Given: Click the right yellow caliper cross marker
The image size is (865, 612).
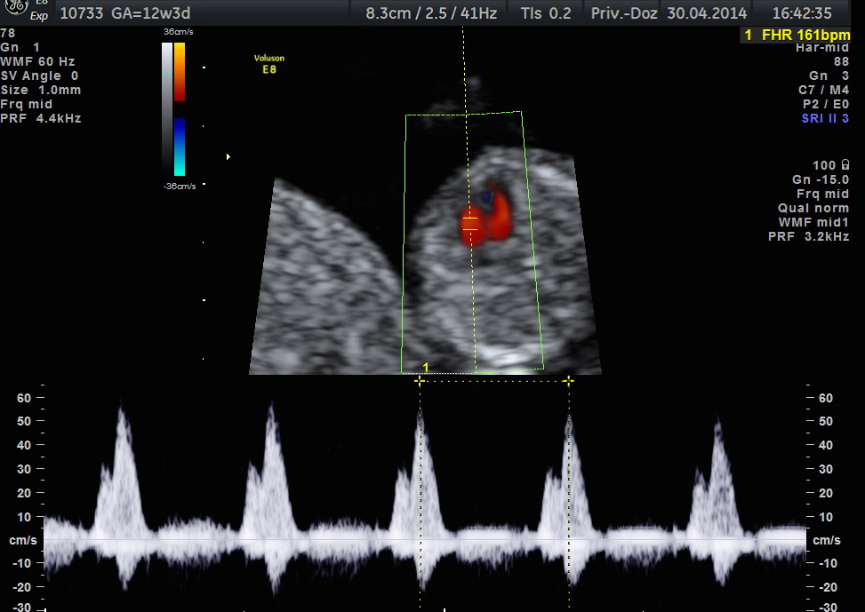Looking at the screenshot, I should pos(568,380).
